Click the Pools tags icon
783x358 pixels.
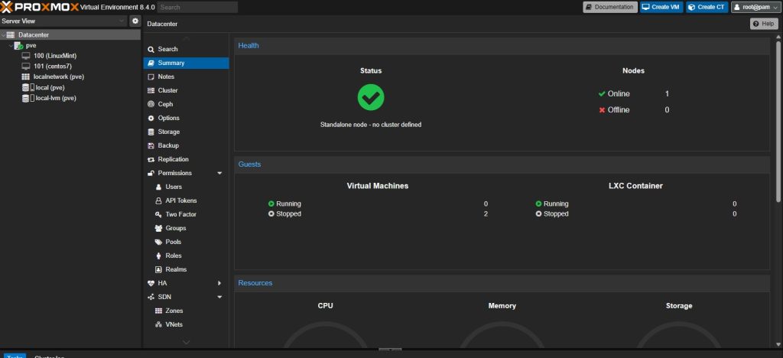[158, 242]
